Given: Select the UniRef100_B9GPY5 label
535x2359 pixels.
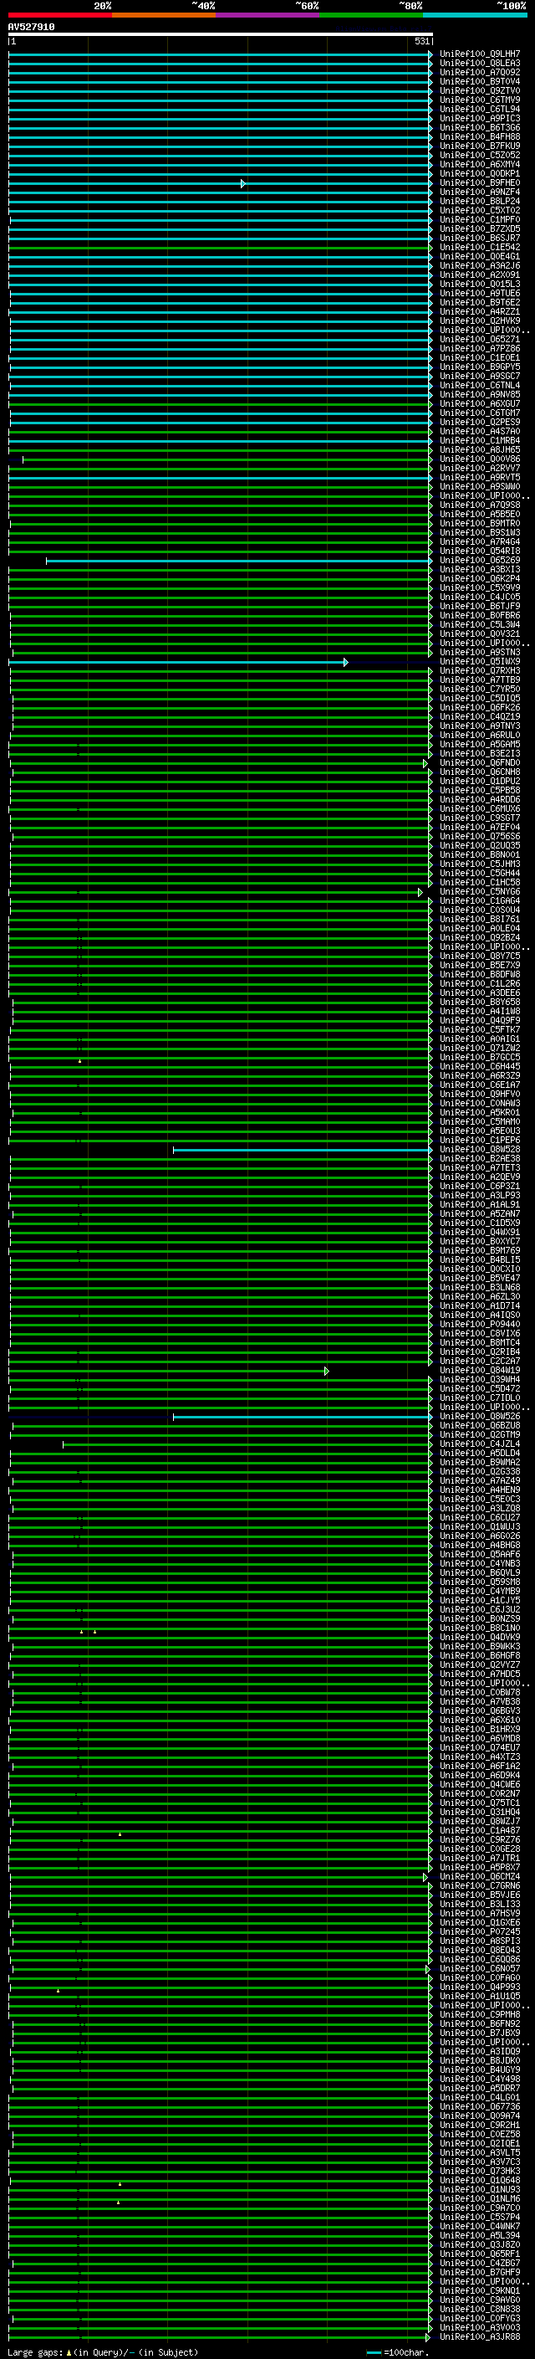Looking at the screenshot, I should pyautogui.click(x=480, y=367).
